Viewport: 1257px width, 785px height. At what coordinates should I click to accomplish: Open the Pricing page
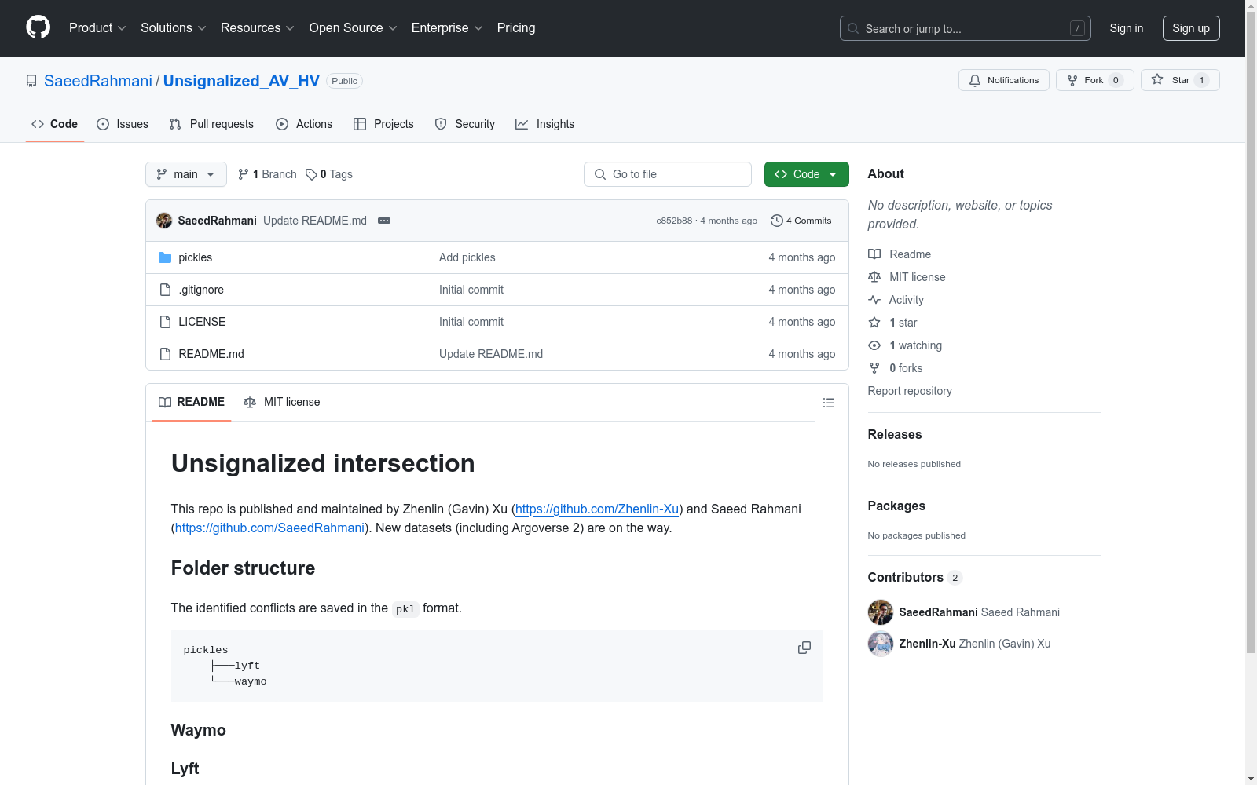coord(516,28)
